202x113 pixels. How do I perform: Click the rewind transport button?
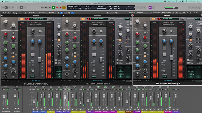tap(42, 8)
